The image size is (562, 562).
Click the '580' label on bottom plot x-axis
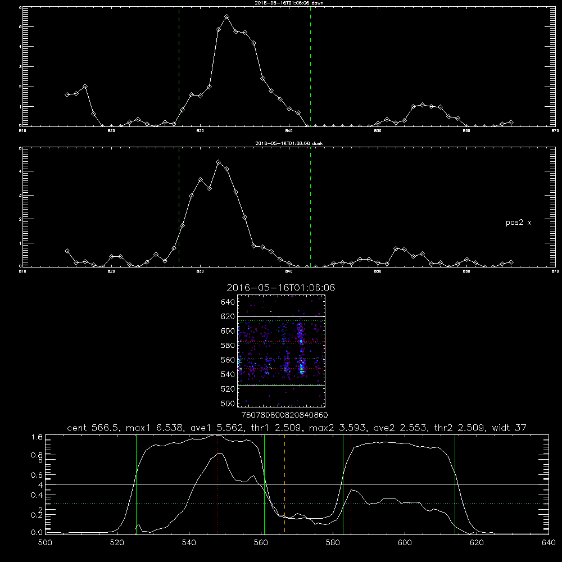[333, 543]
